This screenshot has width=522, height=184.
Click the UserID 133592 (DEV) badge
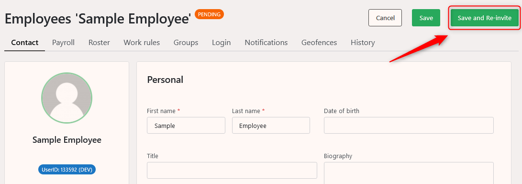pos(67,170)
